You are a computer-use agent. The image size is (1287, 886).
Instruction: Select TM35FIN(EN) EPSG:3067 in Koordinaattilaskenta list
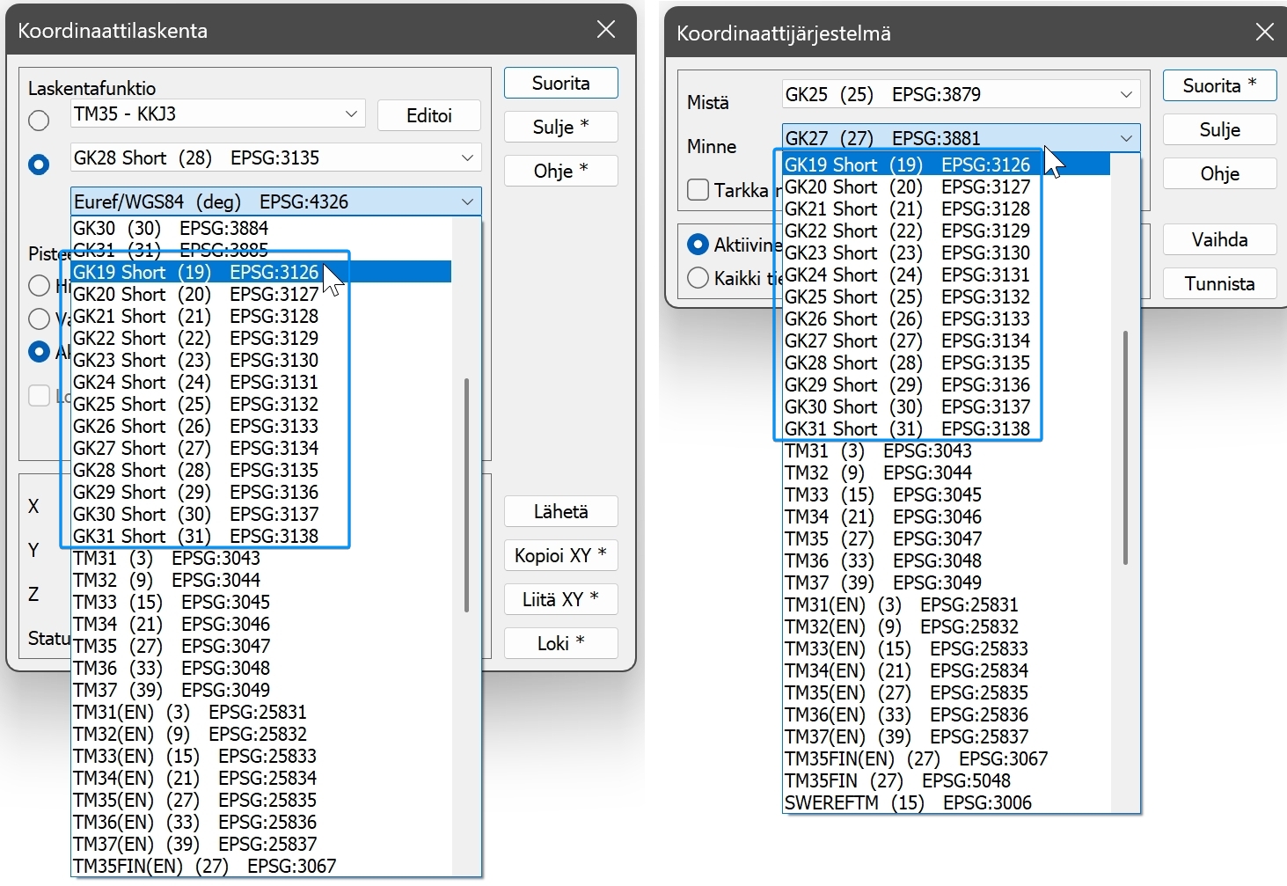261,866
